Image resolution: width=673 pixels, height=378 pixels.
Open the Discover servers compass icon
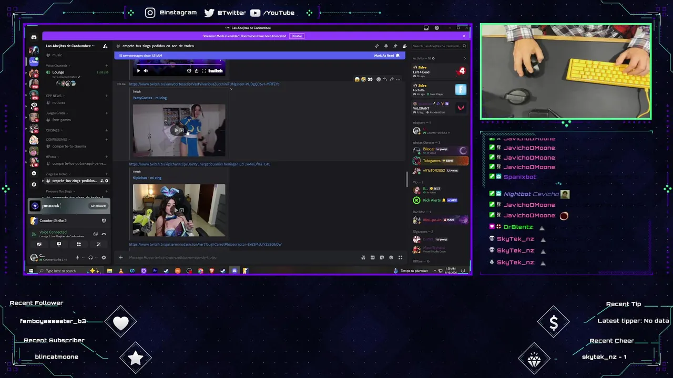pyautogui.click(x=34, y=184)
